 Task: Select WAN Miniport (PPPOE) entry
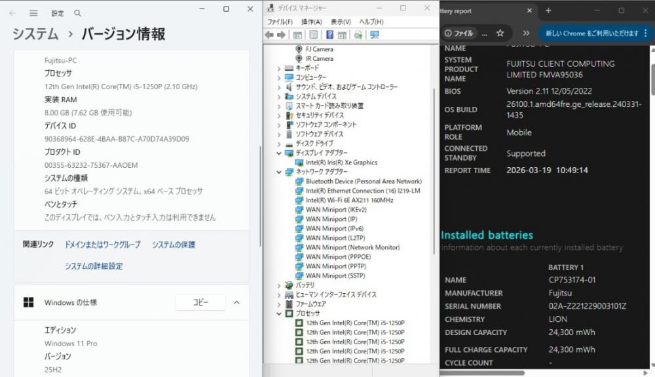click(x=338, y=257)
